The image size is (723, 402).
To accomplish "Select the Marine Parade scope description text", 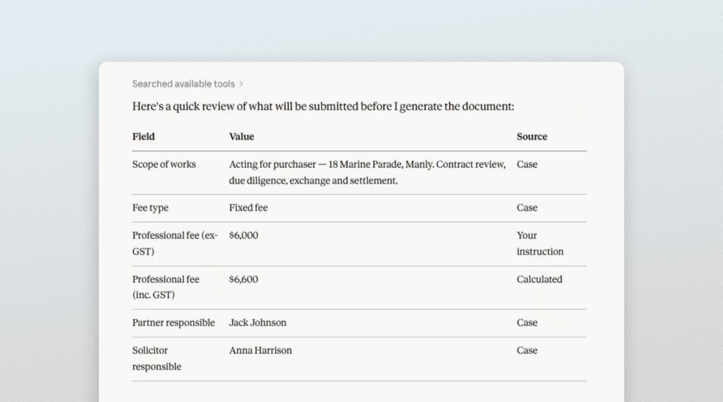I will [x=368, y=172].
